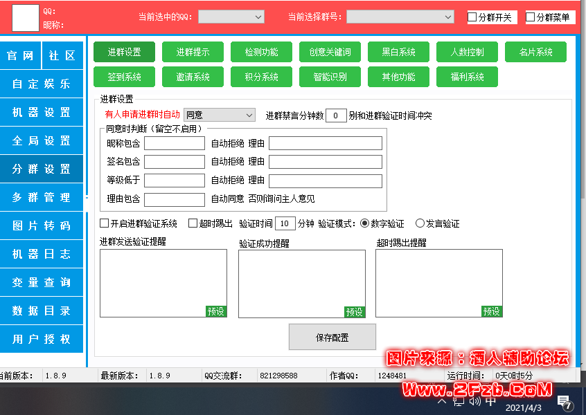Click 预设 preset under 进群发送验证提醒 box
586x415 pixels.
[x=216, y=311]
